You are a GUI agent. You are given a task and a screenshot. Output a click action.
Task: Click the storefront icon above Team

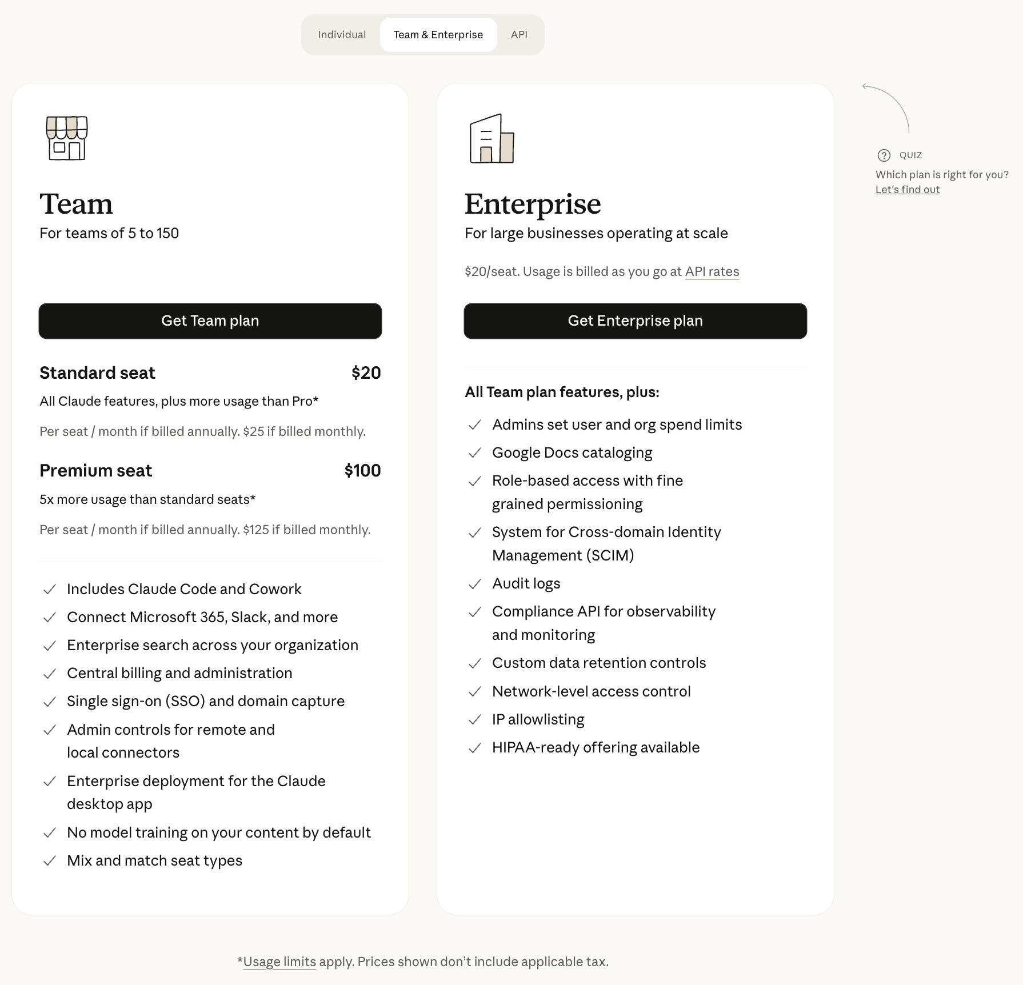[x=66, y=139]
